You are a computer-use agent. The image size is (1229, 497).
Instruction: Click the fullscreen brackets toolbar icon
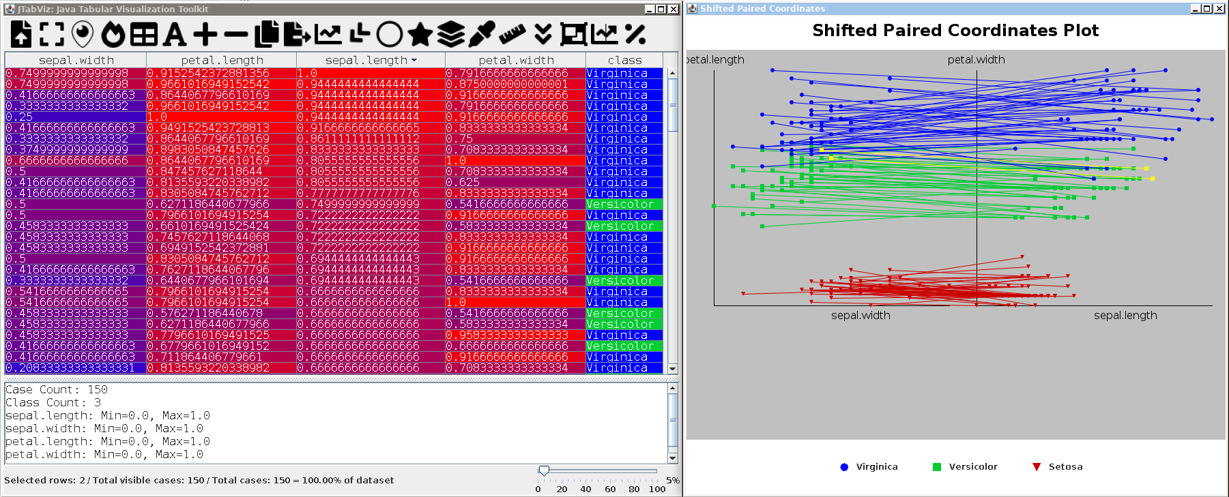(52, 34)
